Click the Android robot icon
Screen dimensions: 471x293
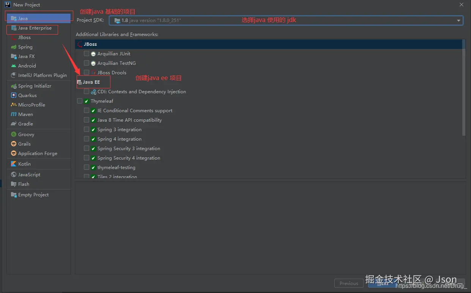(x=14, y=66)
